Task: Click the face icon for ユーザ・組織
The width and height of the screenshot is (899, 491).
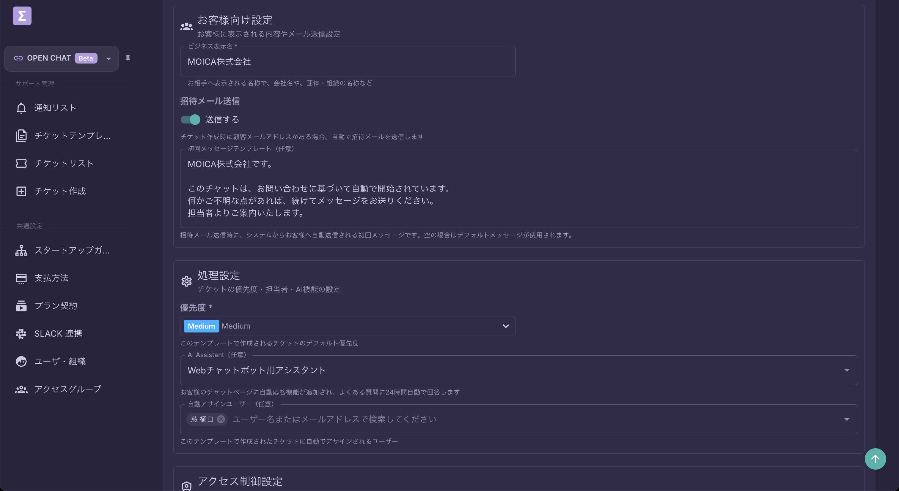Action: pyautogui.click(x=21, y=361)
